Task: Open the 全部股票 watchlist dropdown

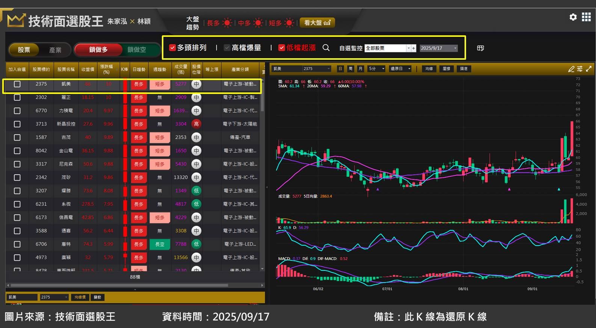Action: (x=408, y=48)
